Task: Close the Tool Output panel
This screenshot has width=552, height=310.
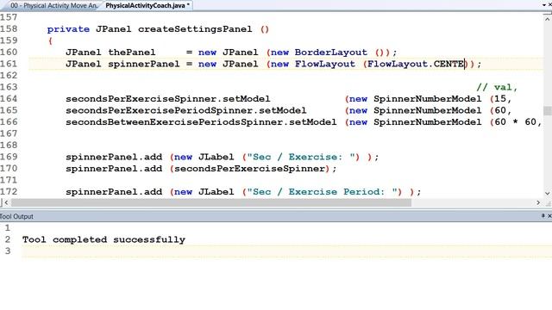Action: tap(549, 216)
